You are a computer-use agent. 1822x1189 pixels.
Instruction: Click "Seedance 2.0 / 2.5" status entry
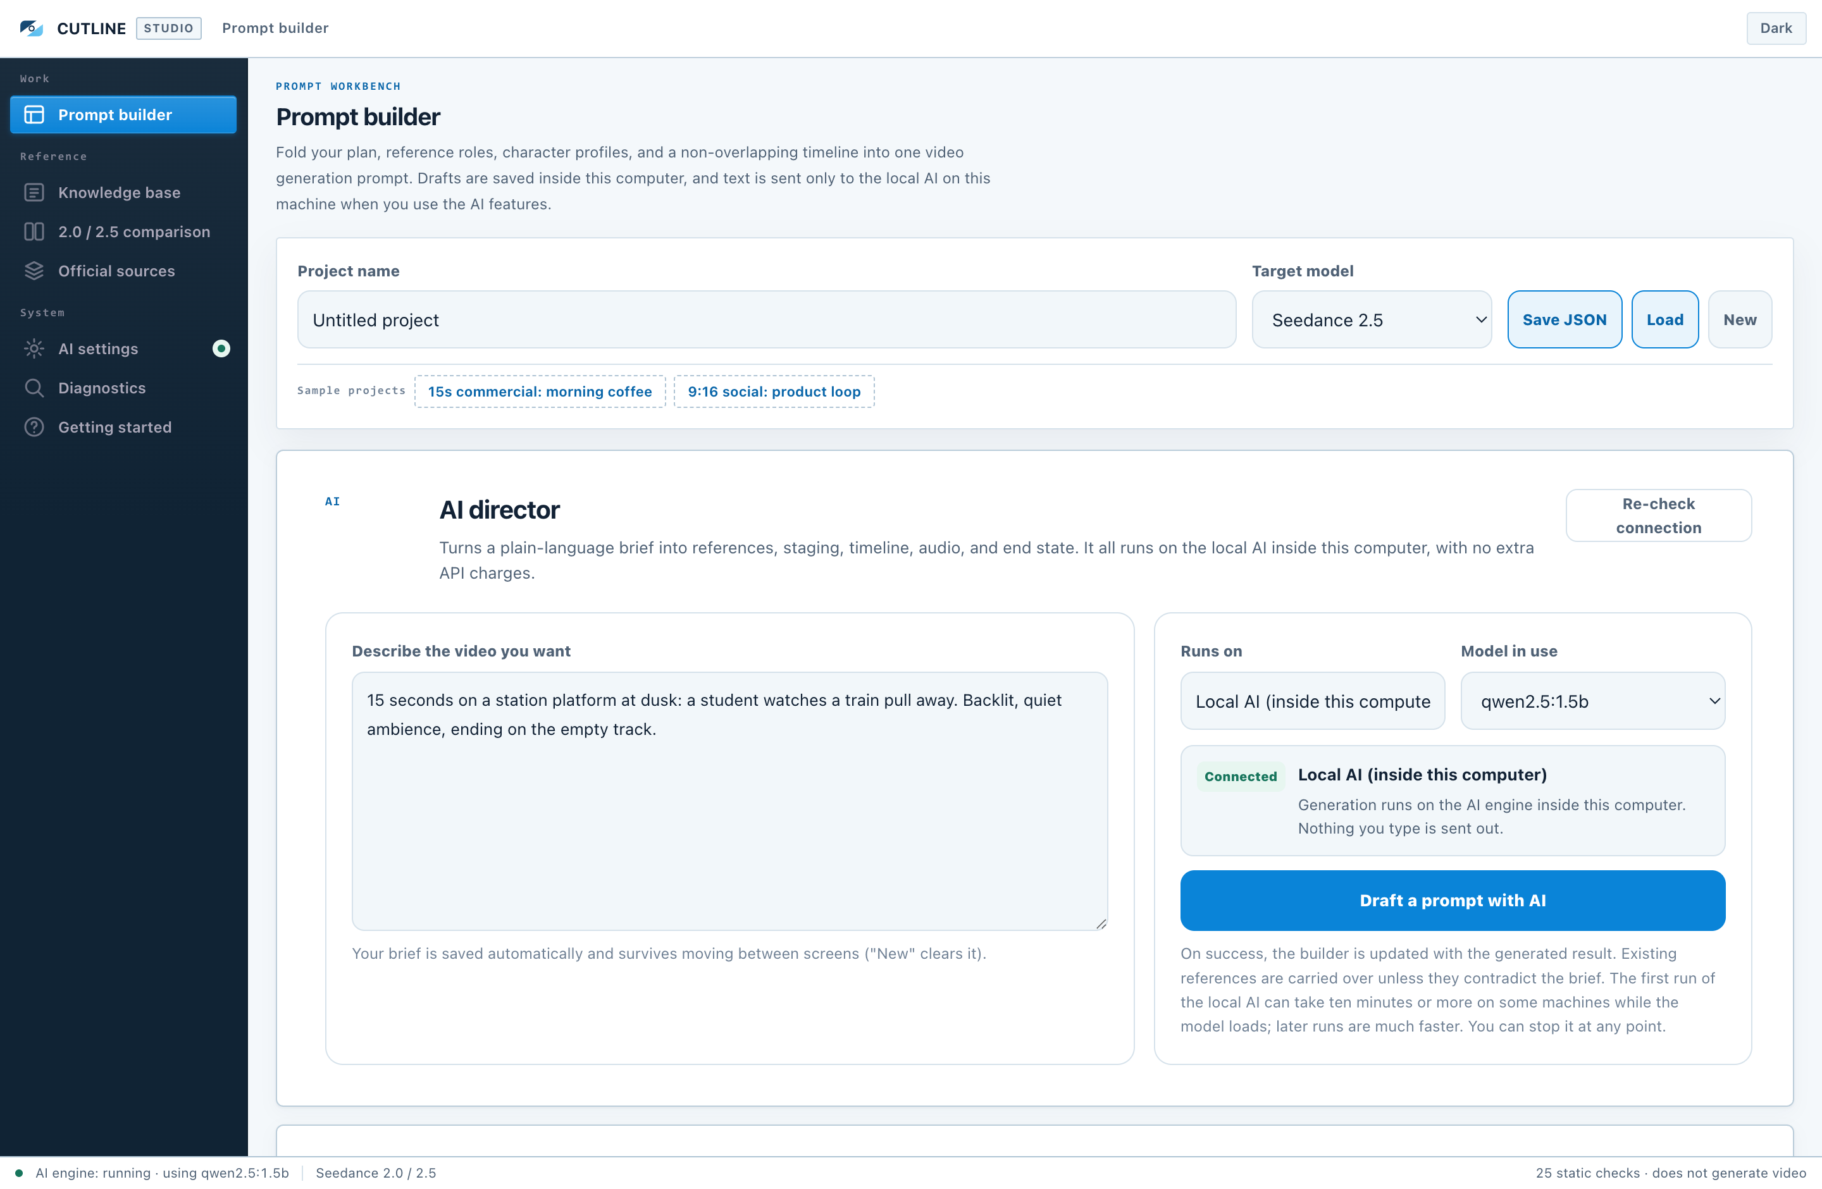(376, 1173)
